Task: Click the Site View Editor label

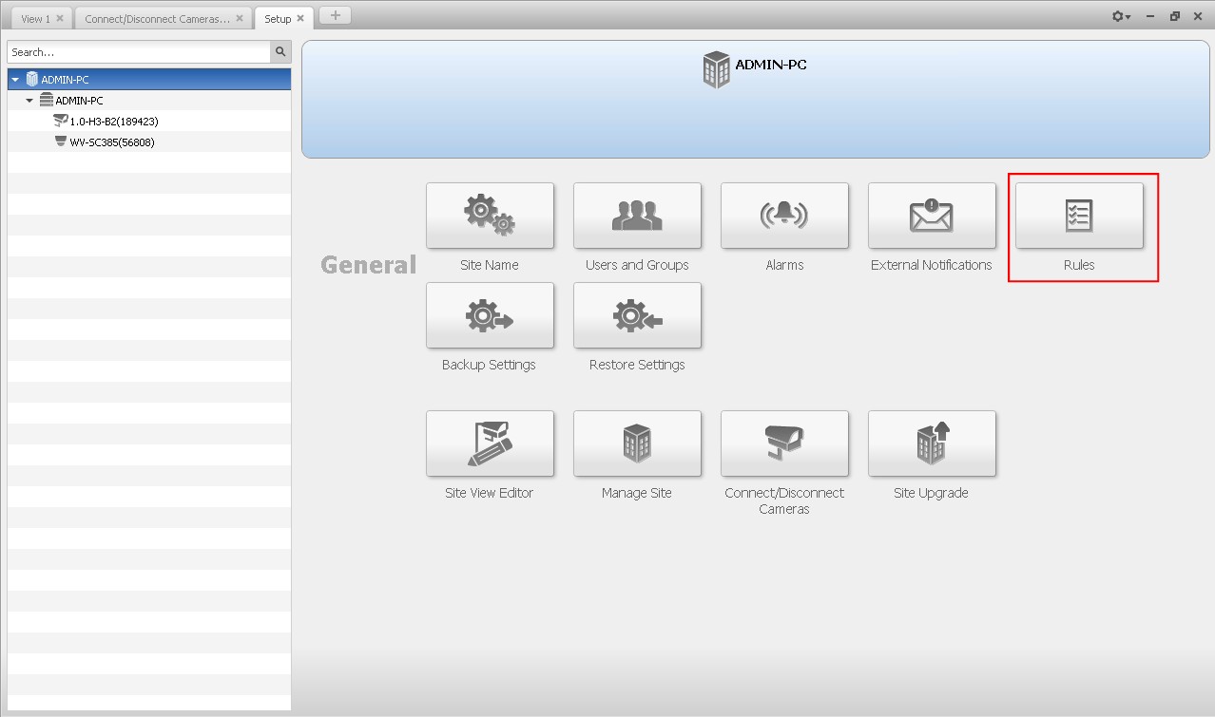Action: 489,493
